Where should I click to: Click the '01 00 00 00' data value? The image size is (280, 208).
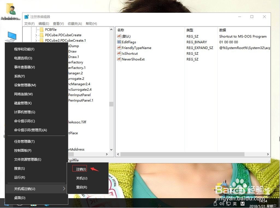pos(228,42)
